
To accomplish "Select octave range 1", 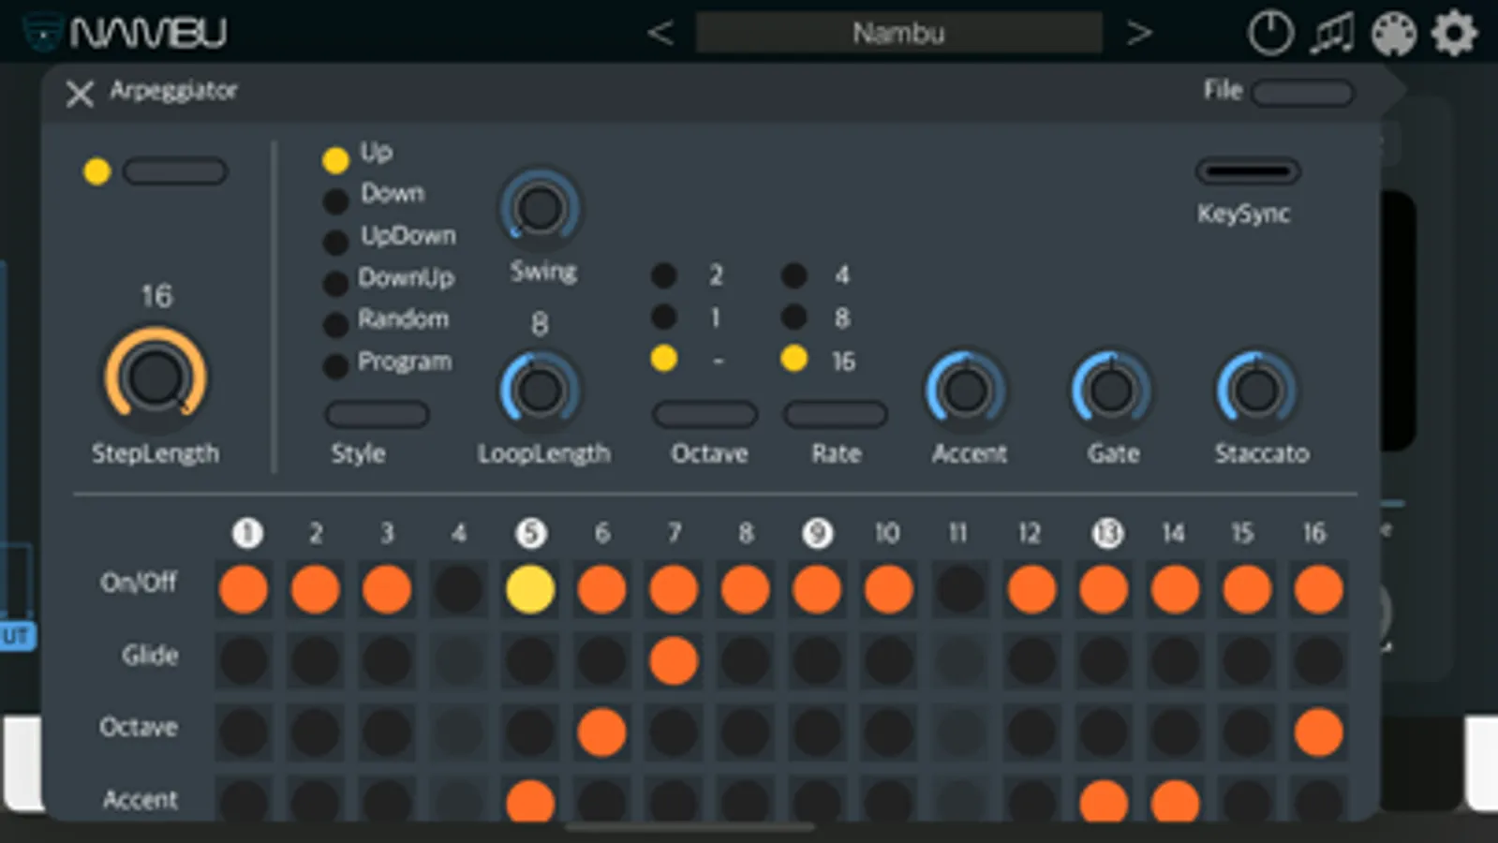I will (x=663, y=317).
